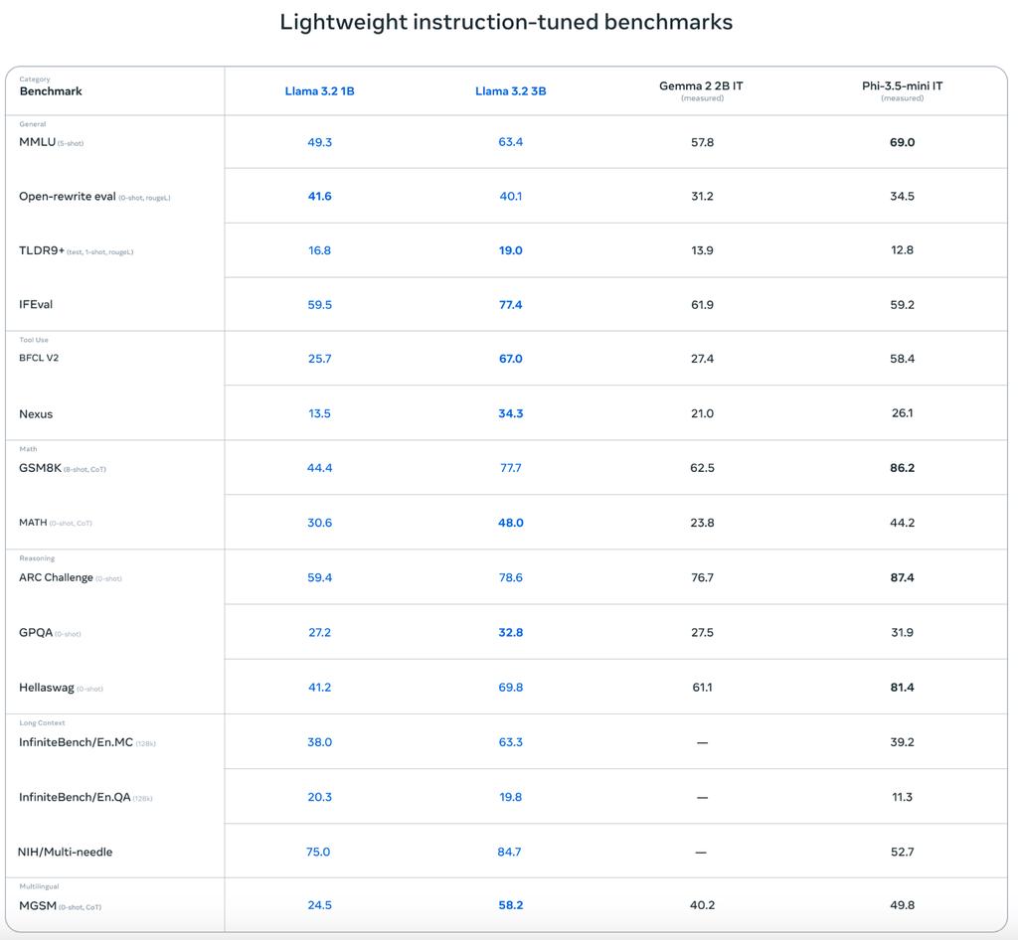Click the GSM8K benchmark label
Screen dimensions: 1018x940
click(x=40, y=468)
